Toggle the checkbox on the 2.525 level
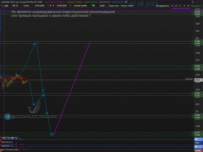 coord(193,93)
